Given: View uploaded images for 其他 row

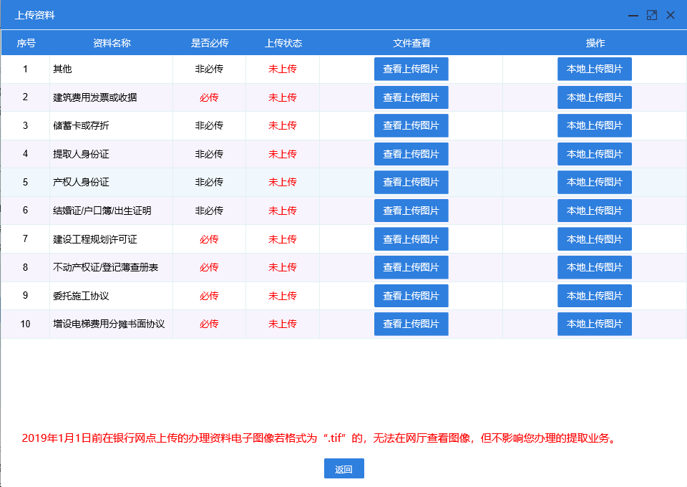Looking at the screenshot, I should [411, 69].
